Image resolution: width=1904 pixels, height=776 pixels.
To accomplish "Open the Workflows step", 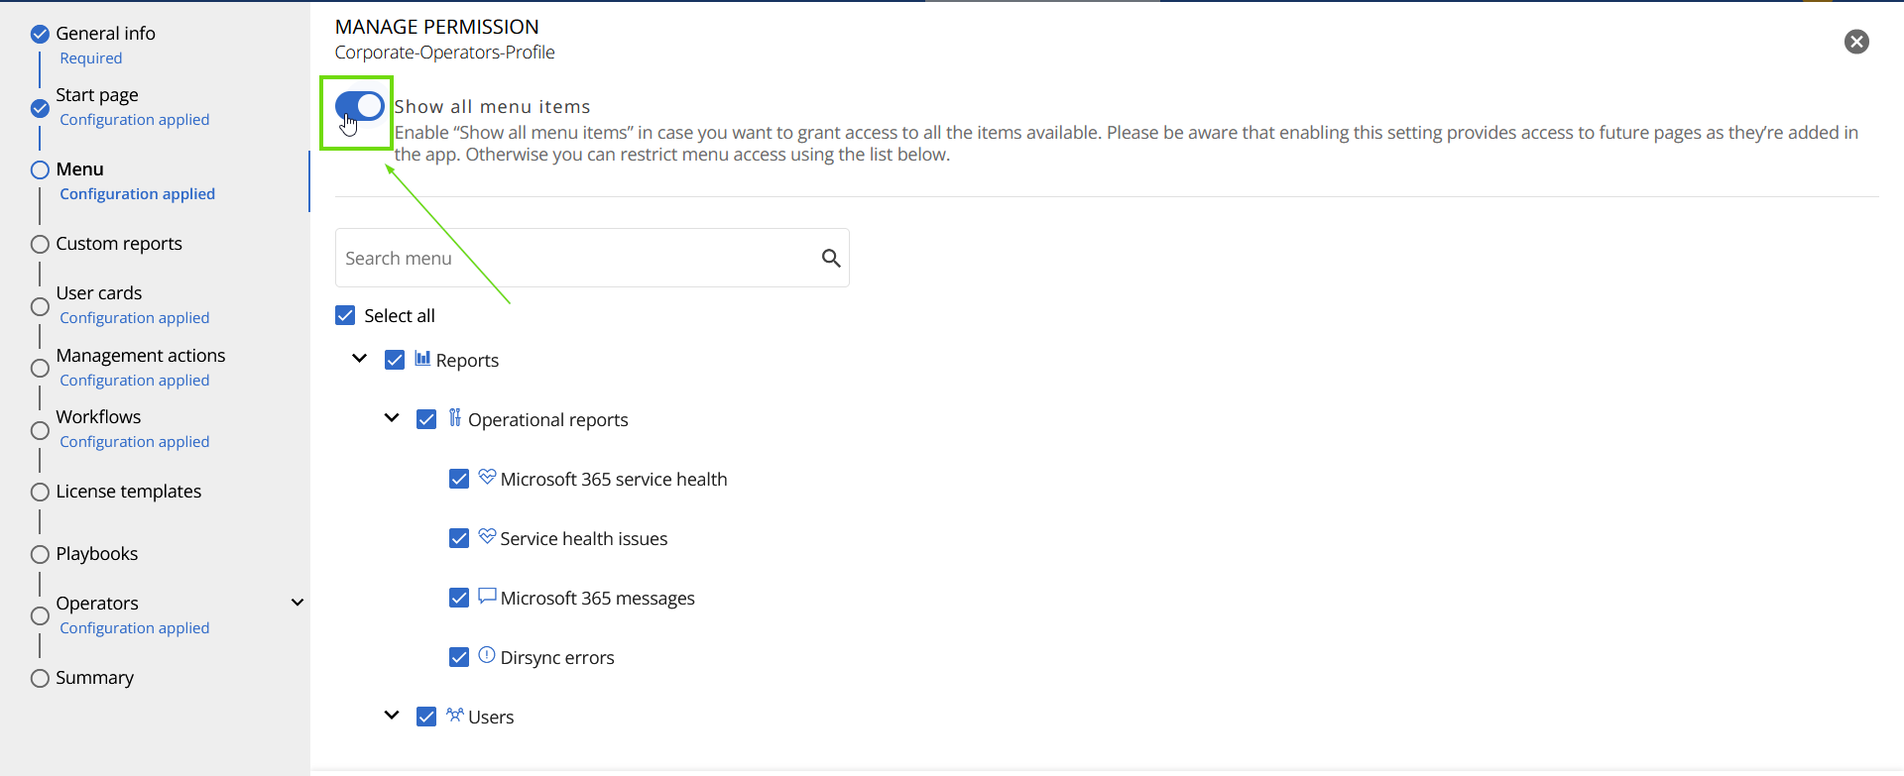I will click(98, 417).
